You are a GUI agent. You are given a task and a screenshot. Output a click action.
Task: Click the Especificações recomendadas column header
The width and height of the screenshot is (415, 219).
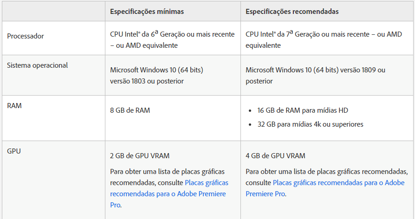pyautogui.click(x=292, y=12)
